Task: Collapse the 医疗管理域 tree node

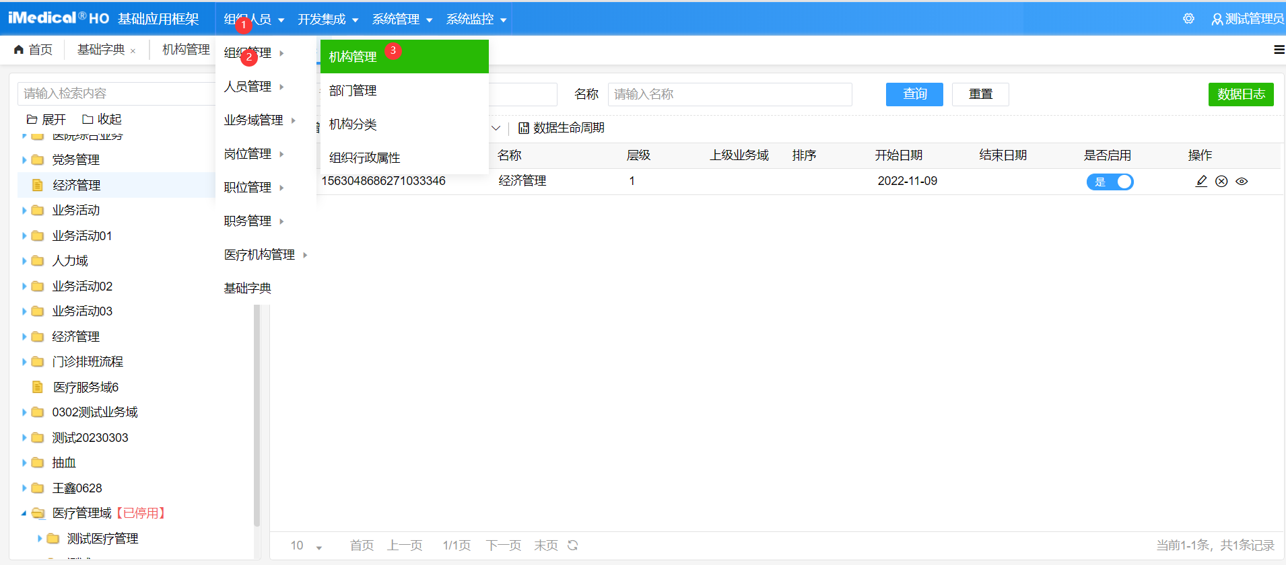Action: click(x=24, y=513)
